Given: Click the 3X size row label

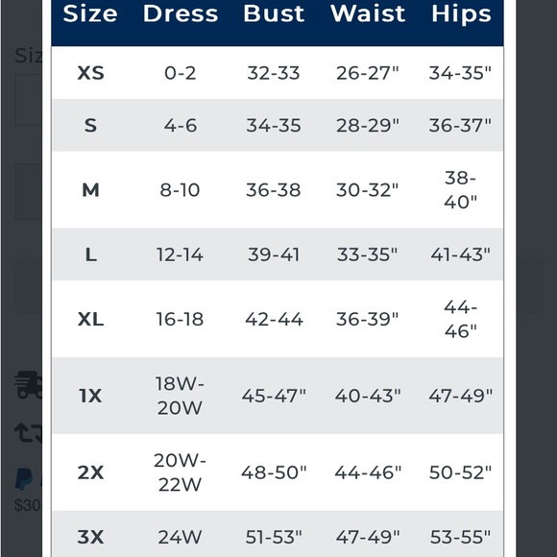Looking at the screenshot, I should point(90,537).
